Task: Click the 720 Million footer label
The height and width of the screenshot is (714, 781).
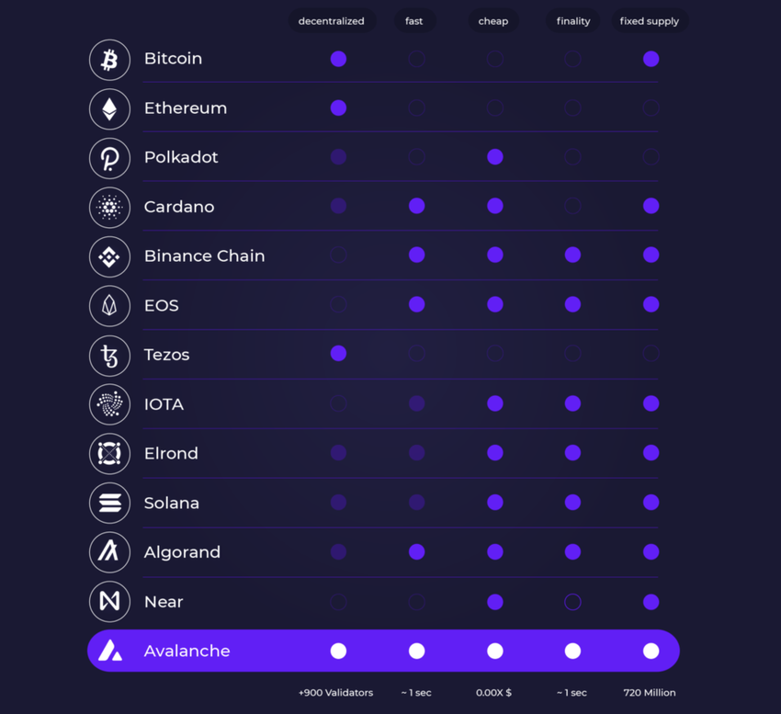Action: tap(650, 692)
